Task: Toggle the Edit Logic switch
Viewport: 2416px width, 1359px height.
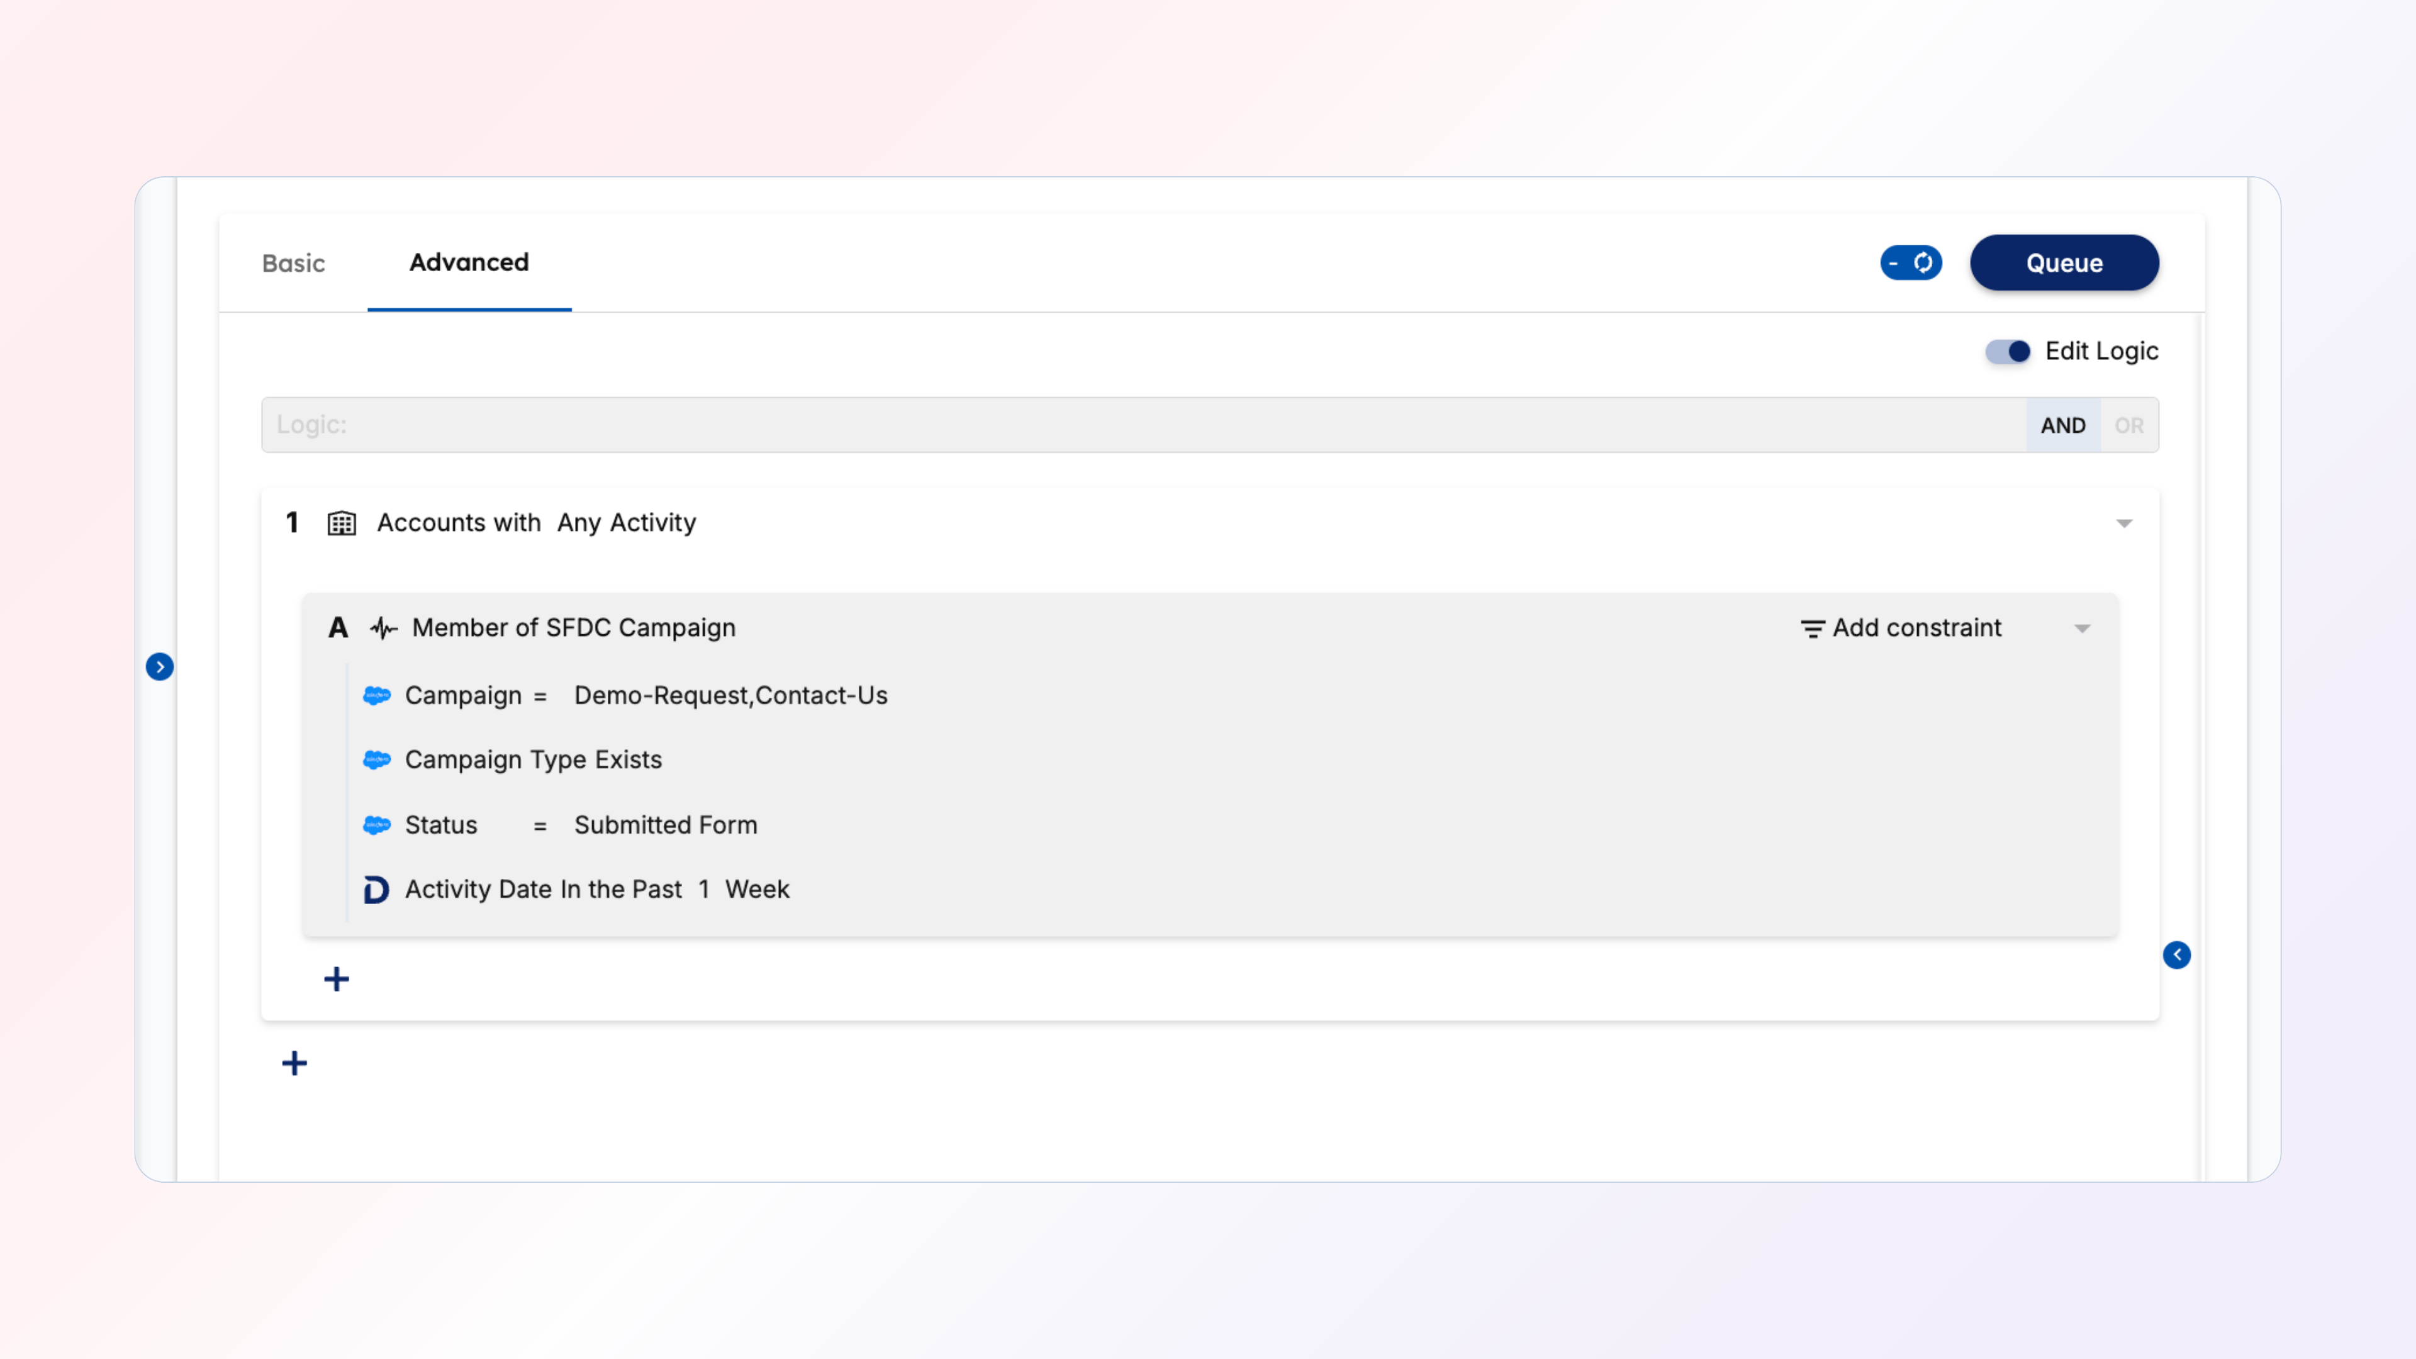Action: (2007, 352)
